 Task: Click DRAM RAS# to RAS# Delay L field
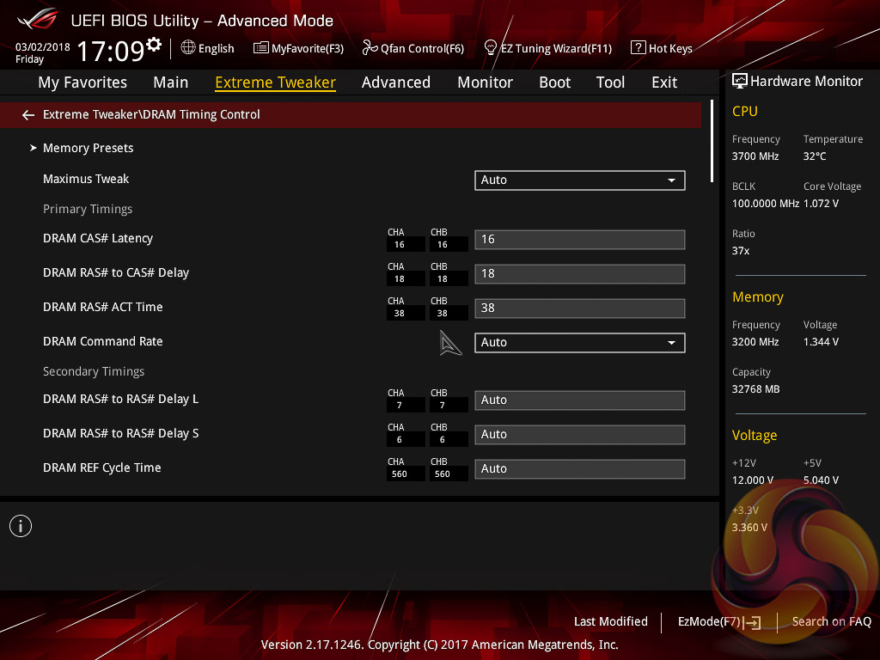[580, 400]
